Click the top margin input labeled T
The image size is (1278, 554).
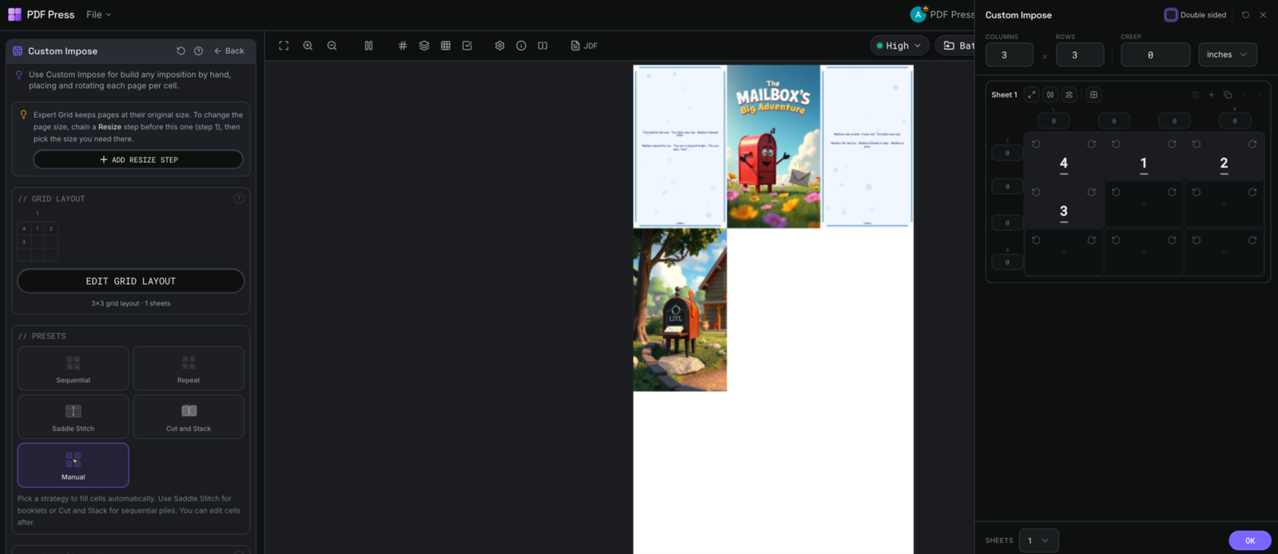click(x=1007, y=152)
